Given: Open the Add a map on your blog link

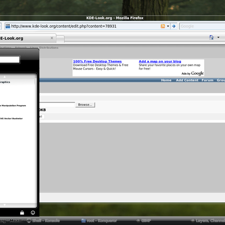Looking at the screenshot, I should click(x=160, y=61).
